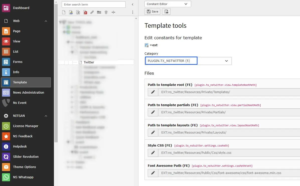Viewport: 300px width, 186px height.
Task: Click the external link page icon
Action: point(92,12)
